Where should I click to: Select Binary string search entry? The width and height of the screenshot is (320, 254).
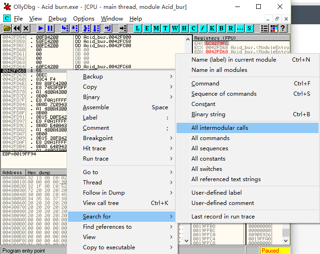[x=247, y=114]
